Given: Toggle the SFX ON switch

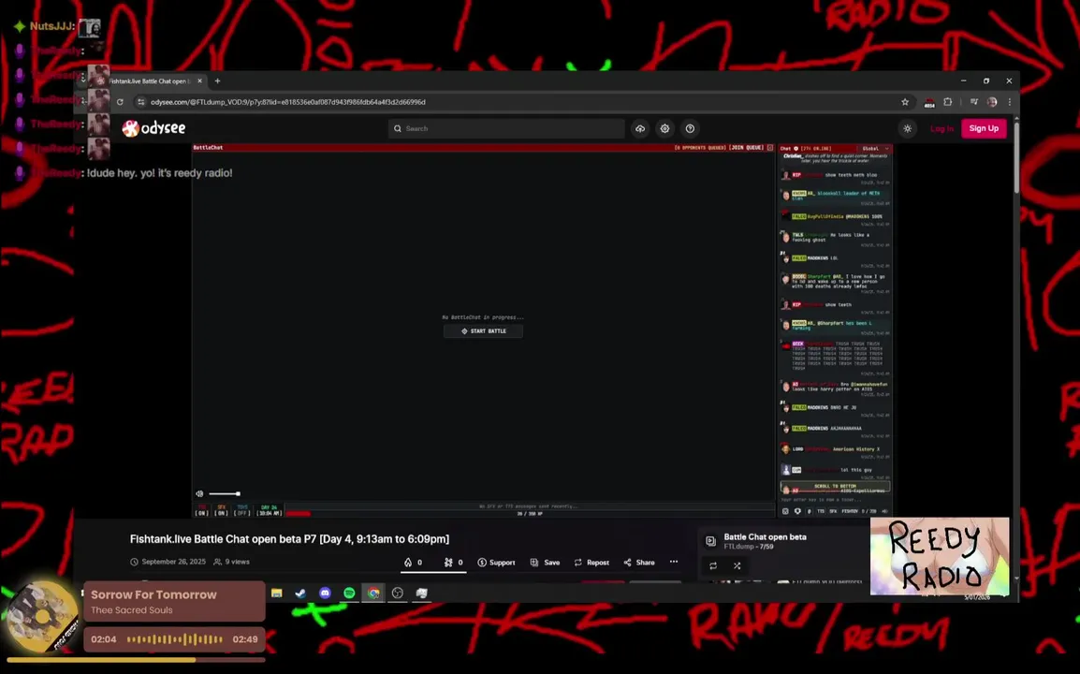Looking at the screenshot, I should point(221,511).
